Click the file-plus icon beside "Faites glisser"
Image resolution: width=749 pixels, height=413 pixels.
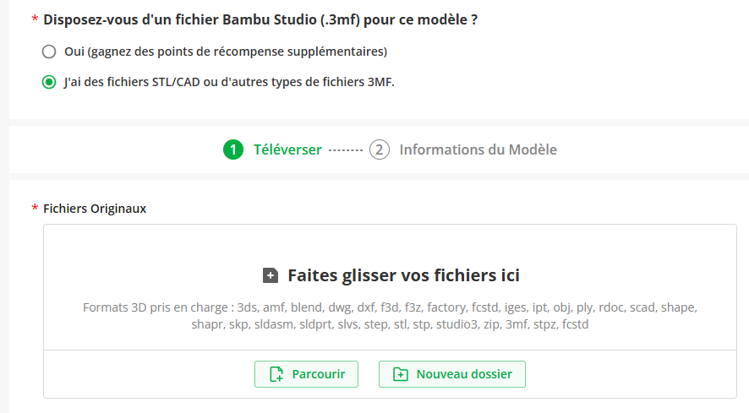(271, 275)
